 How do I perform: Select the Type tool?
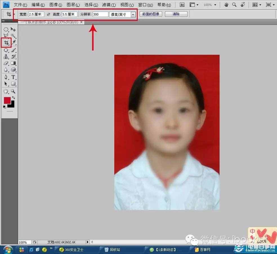(13, 77)
